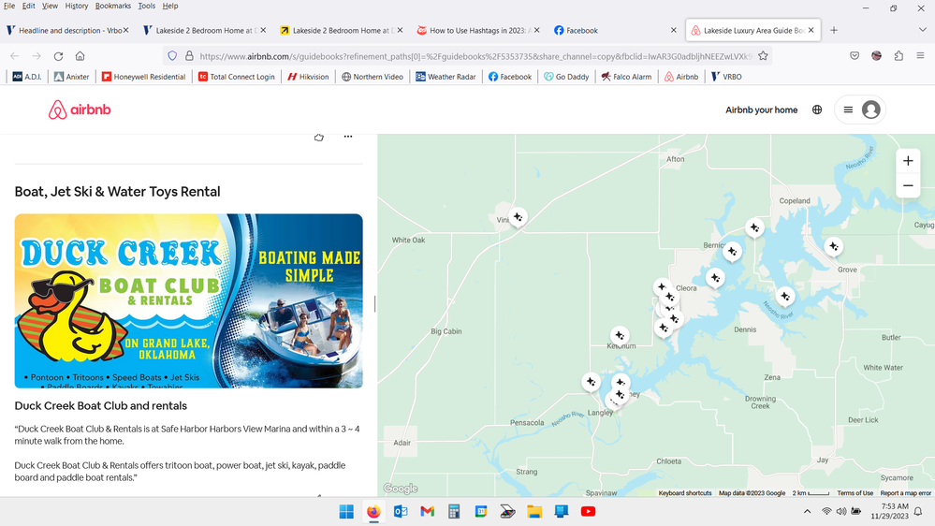Show hidden system tray icons
Image resolution: width=935 pixels, height=526 pixels.
click(x=807, y=512)
